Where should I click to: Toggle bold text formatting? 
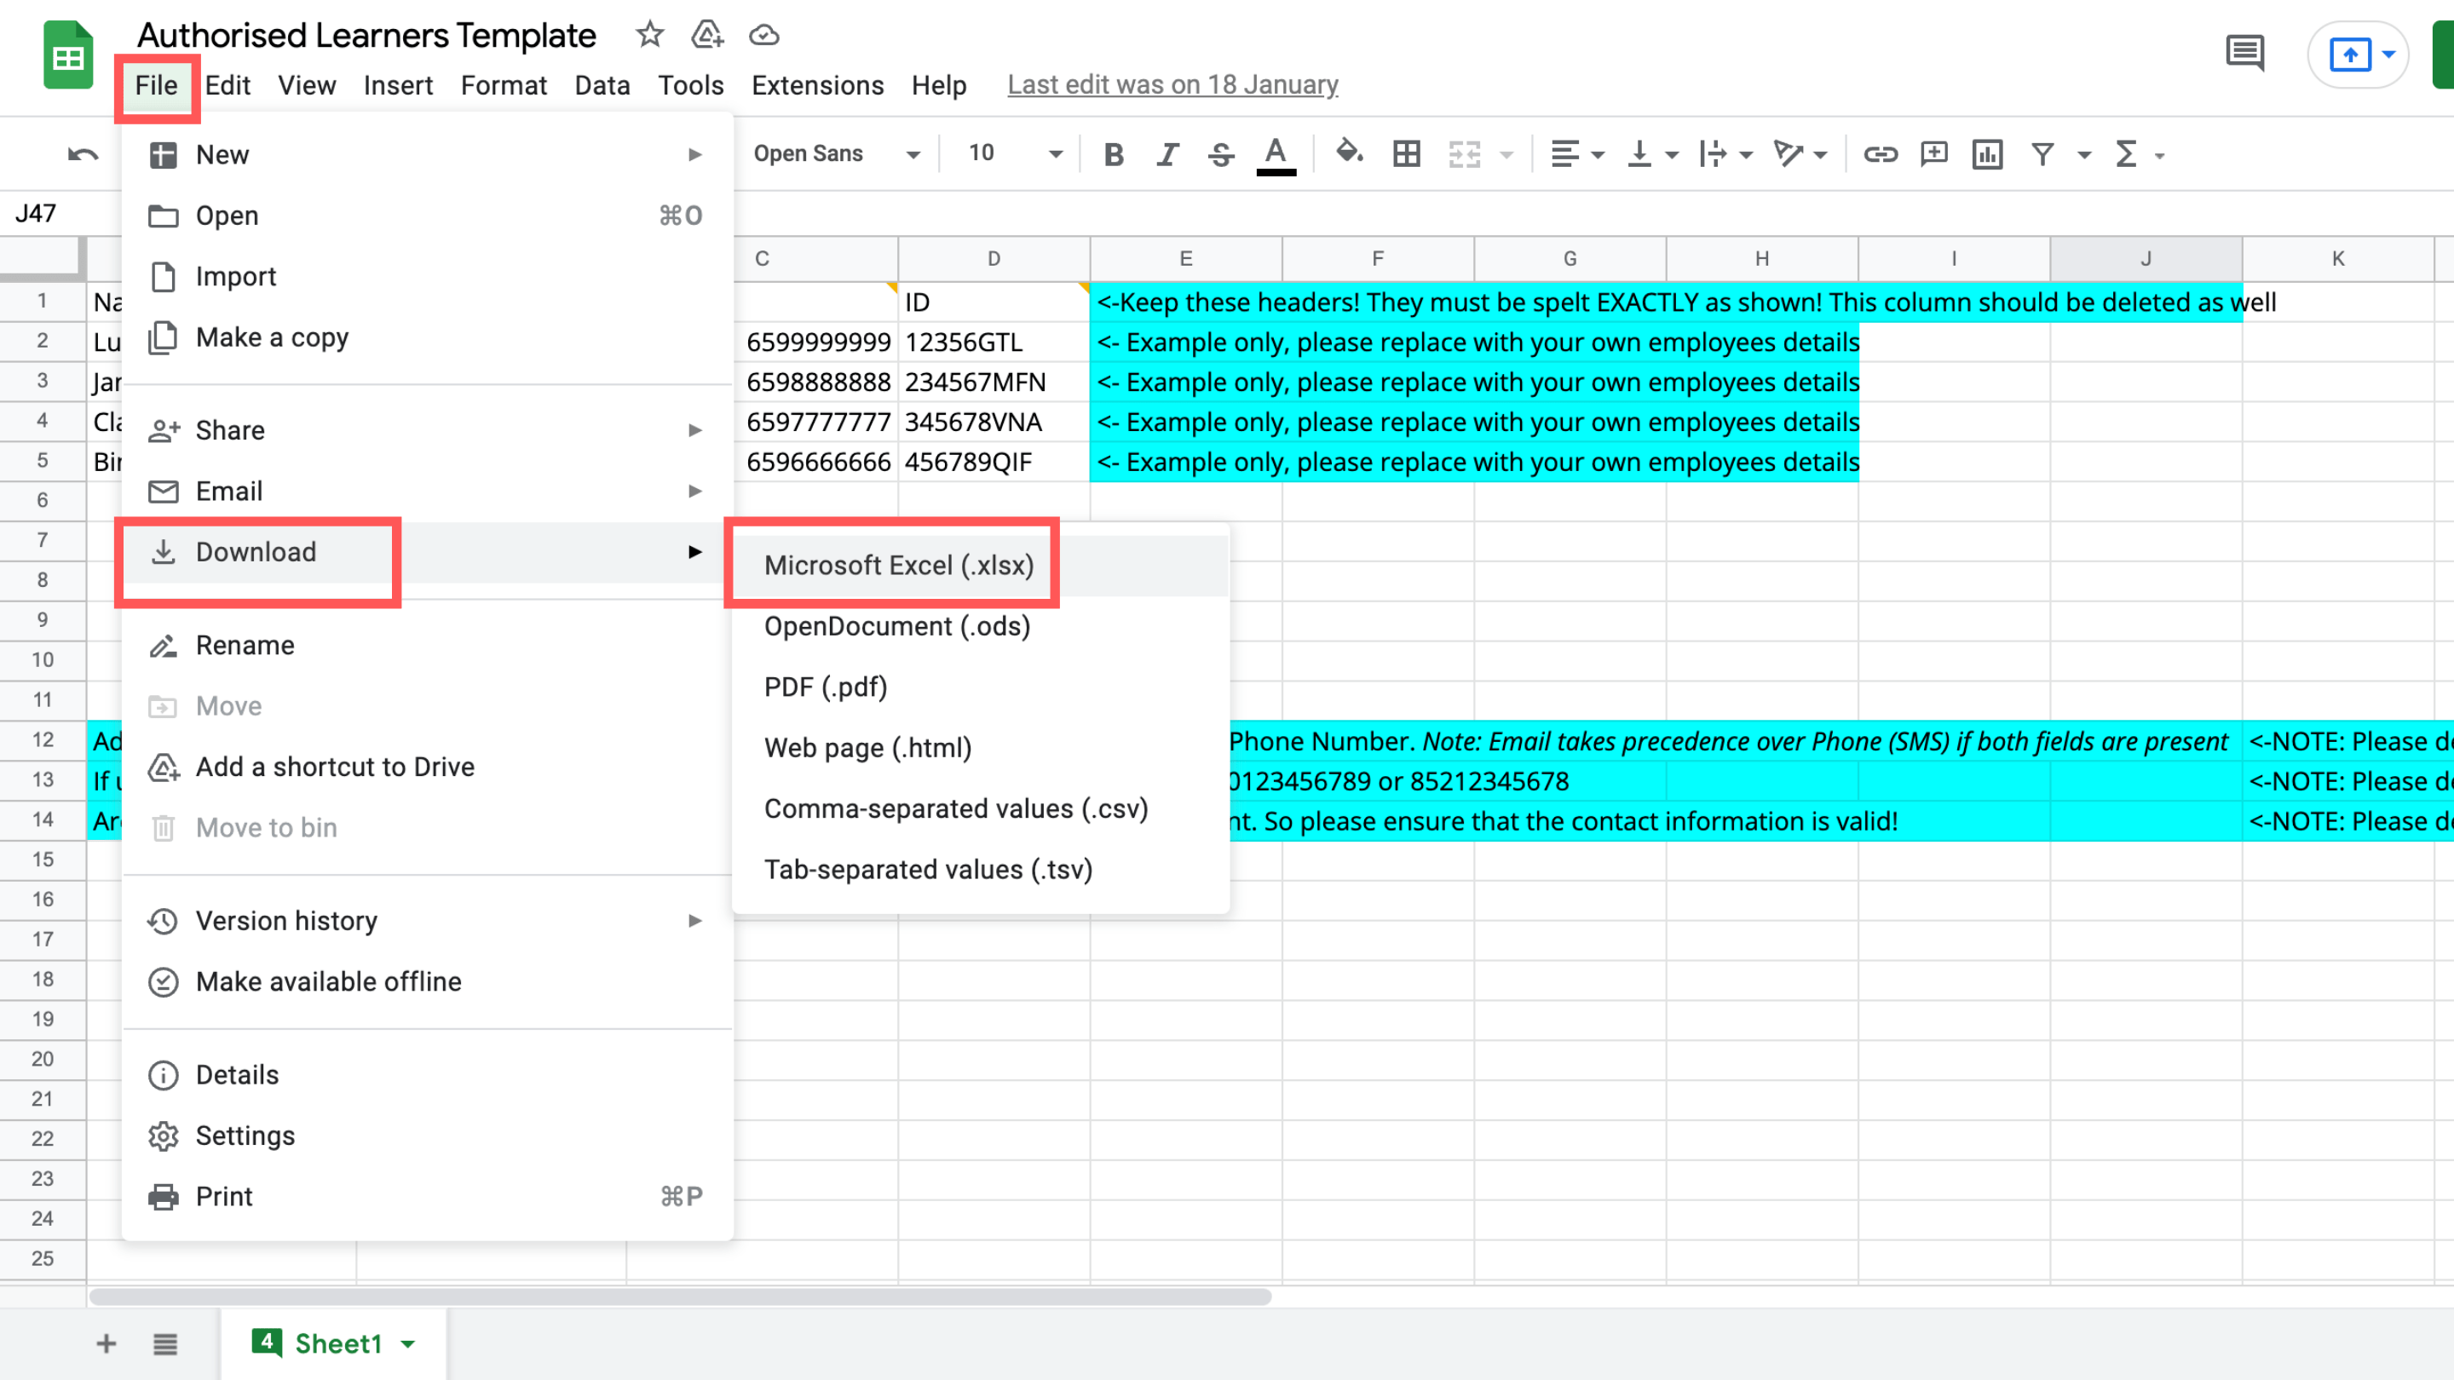click(1113, 154)
